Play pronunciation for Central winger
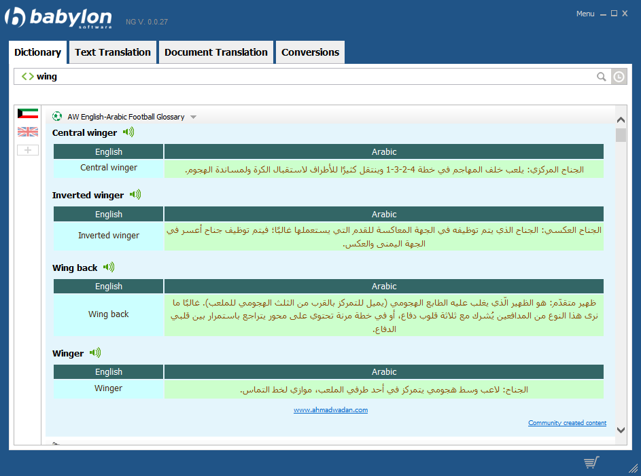The height and width of the screenshot is (476, 641). (128, 132)
